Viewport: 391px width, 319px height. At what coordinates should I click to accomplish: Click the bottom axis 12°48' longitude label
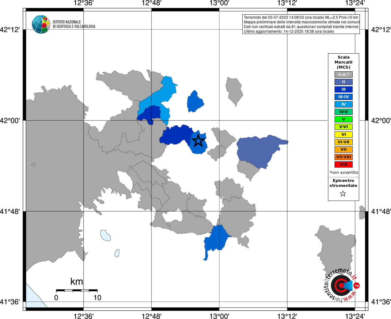152,316
